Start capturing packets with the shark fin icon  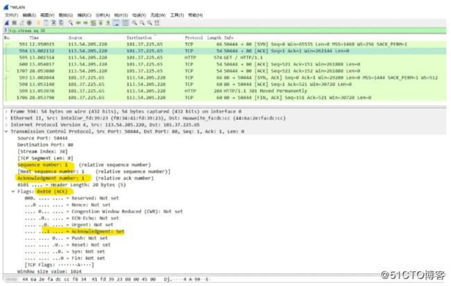coord(7,23)
